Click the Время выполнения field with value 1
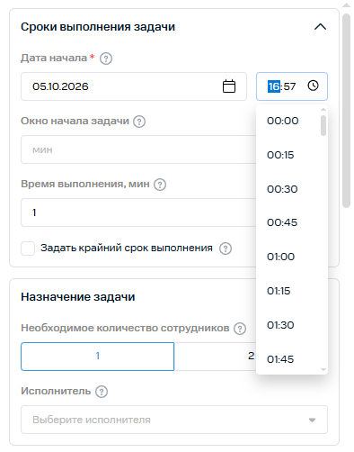354x452 pixels. tap(138, 212)
